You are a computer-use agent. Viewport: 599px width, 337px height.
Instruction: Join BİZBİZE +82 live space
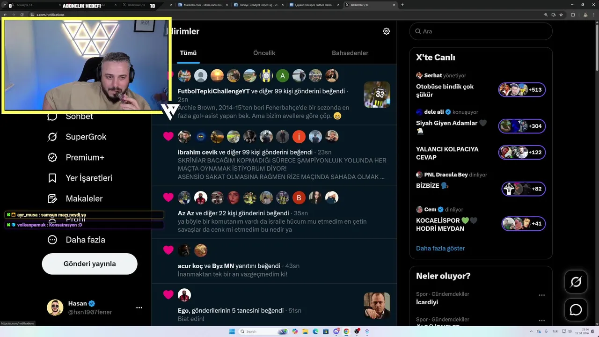coord(523,189)
